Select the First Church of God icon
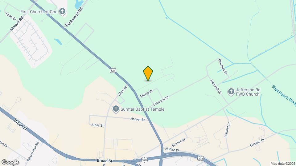The image size is (296, 166). point(62,12)
